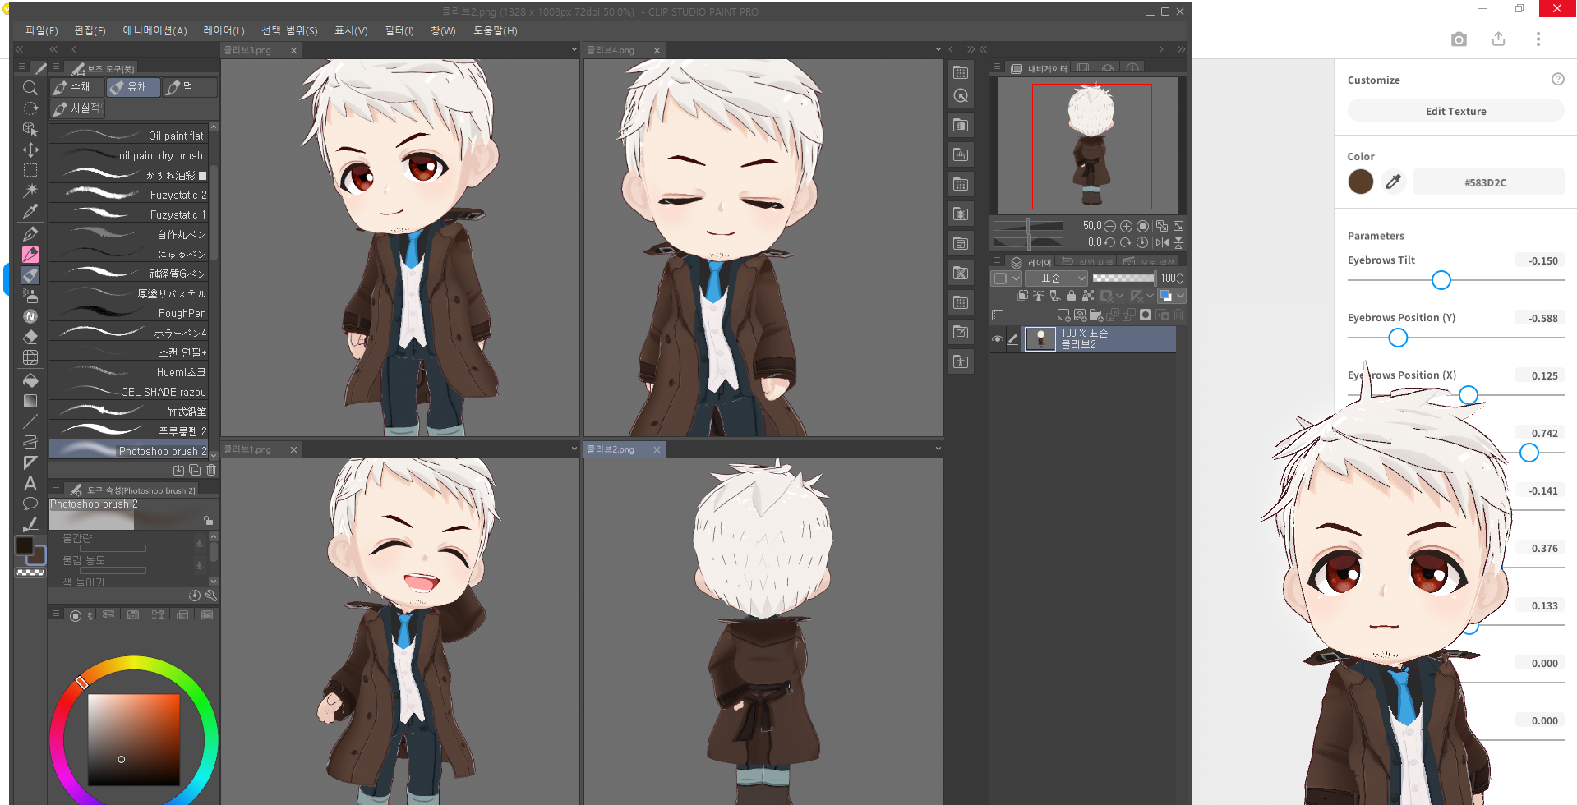Switch to the 유채 brush group tab

[132, 87]
